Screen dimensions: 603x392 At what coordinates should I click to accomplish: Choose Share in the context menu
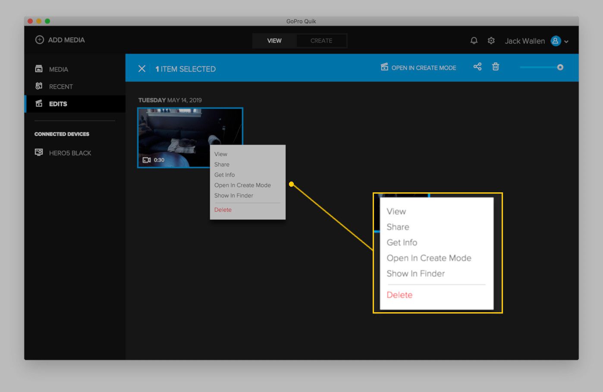tap(222, 164)
